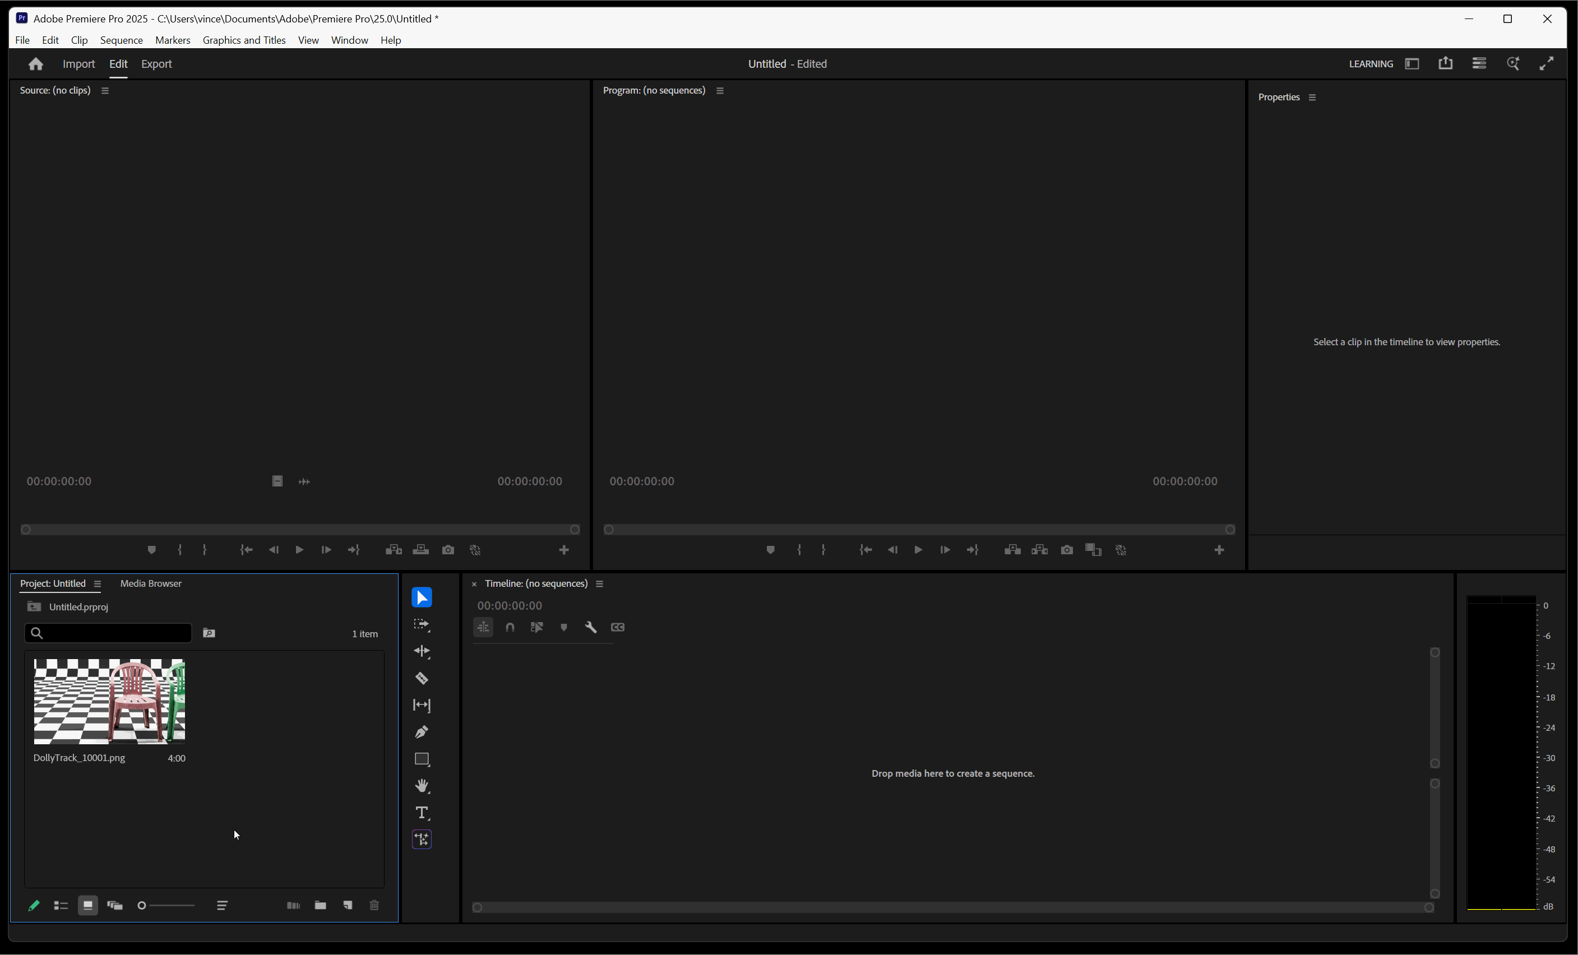Open timeline display settings with the wrench icon
Viewport: 1578px width, 955px height.
coord(590,627)
